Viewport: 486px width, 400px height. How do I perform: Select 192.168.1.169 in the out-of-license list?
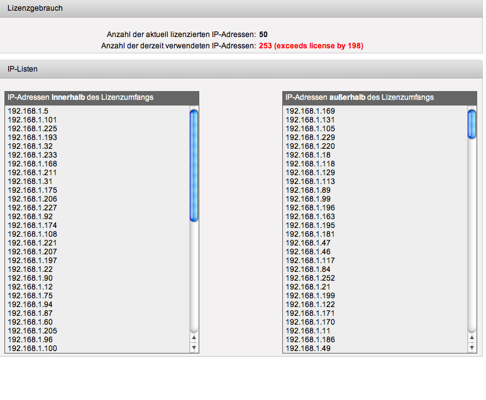coord(310,111)
